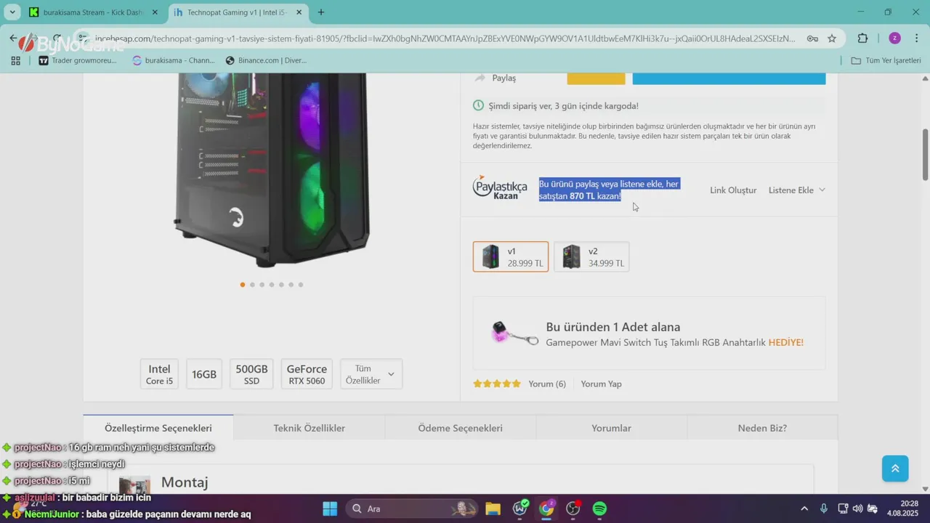This screenshot has width=930, height=523.
Task: Switch to Teknik Özellikler tab
Action: tap(310, 428)
